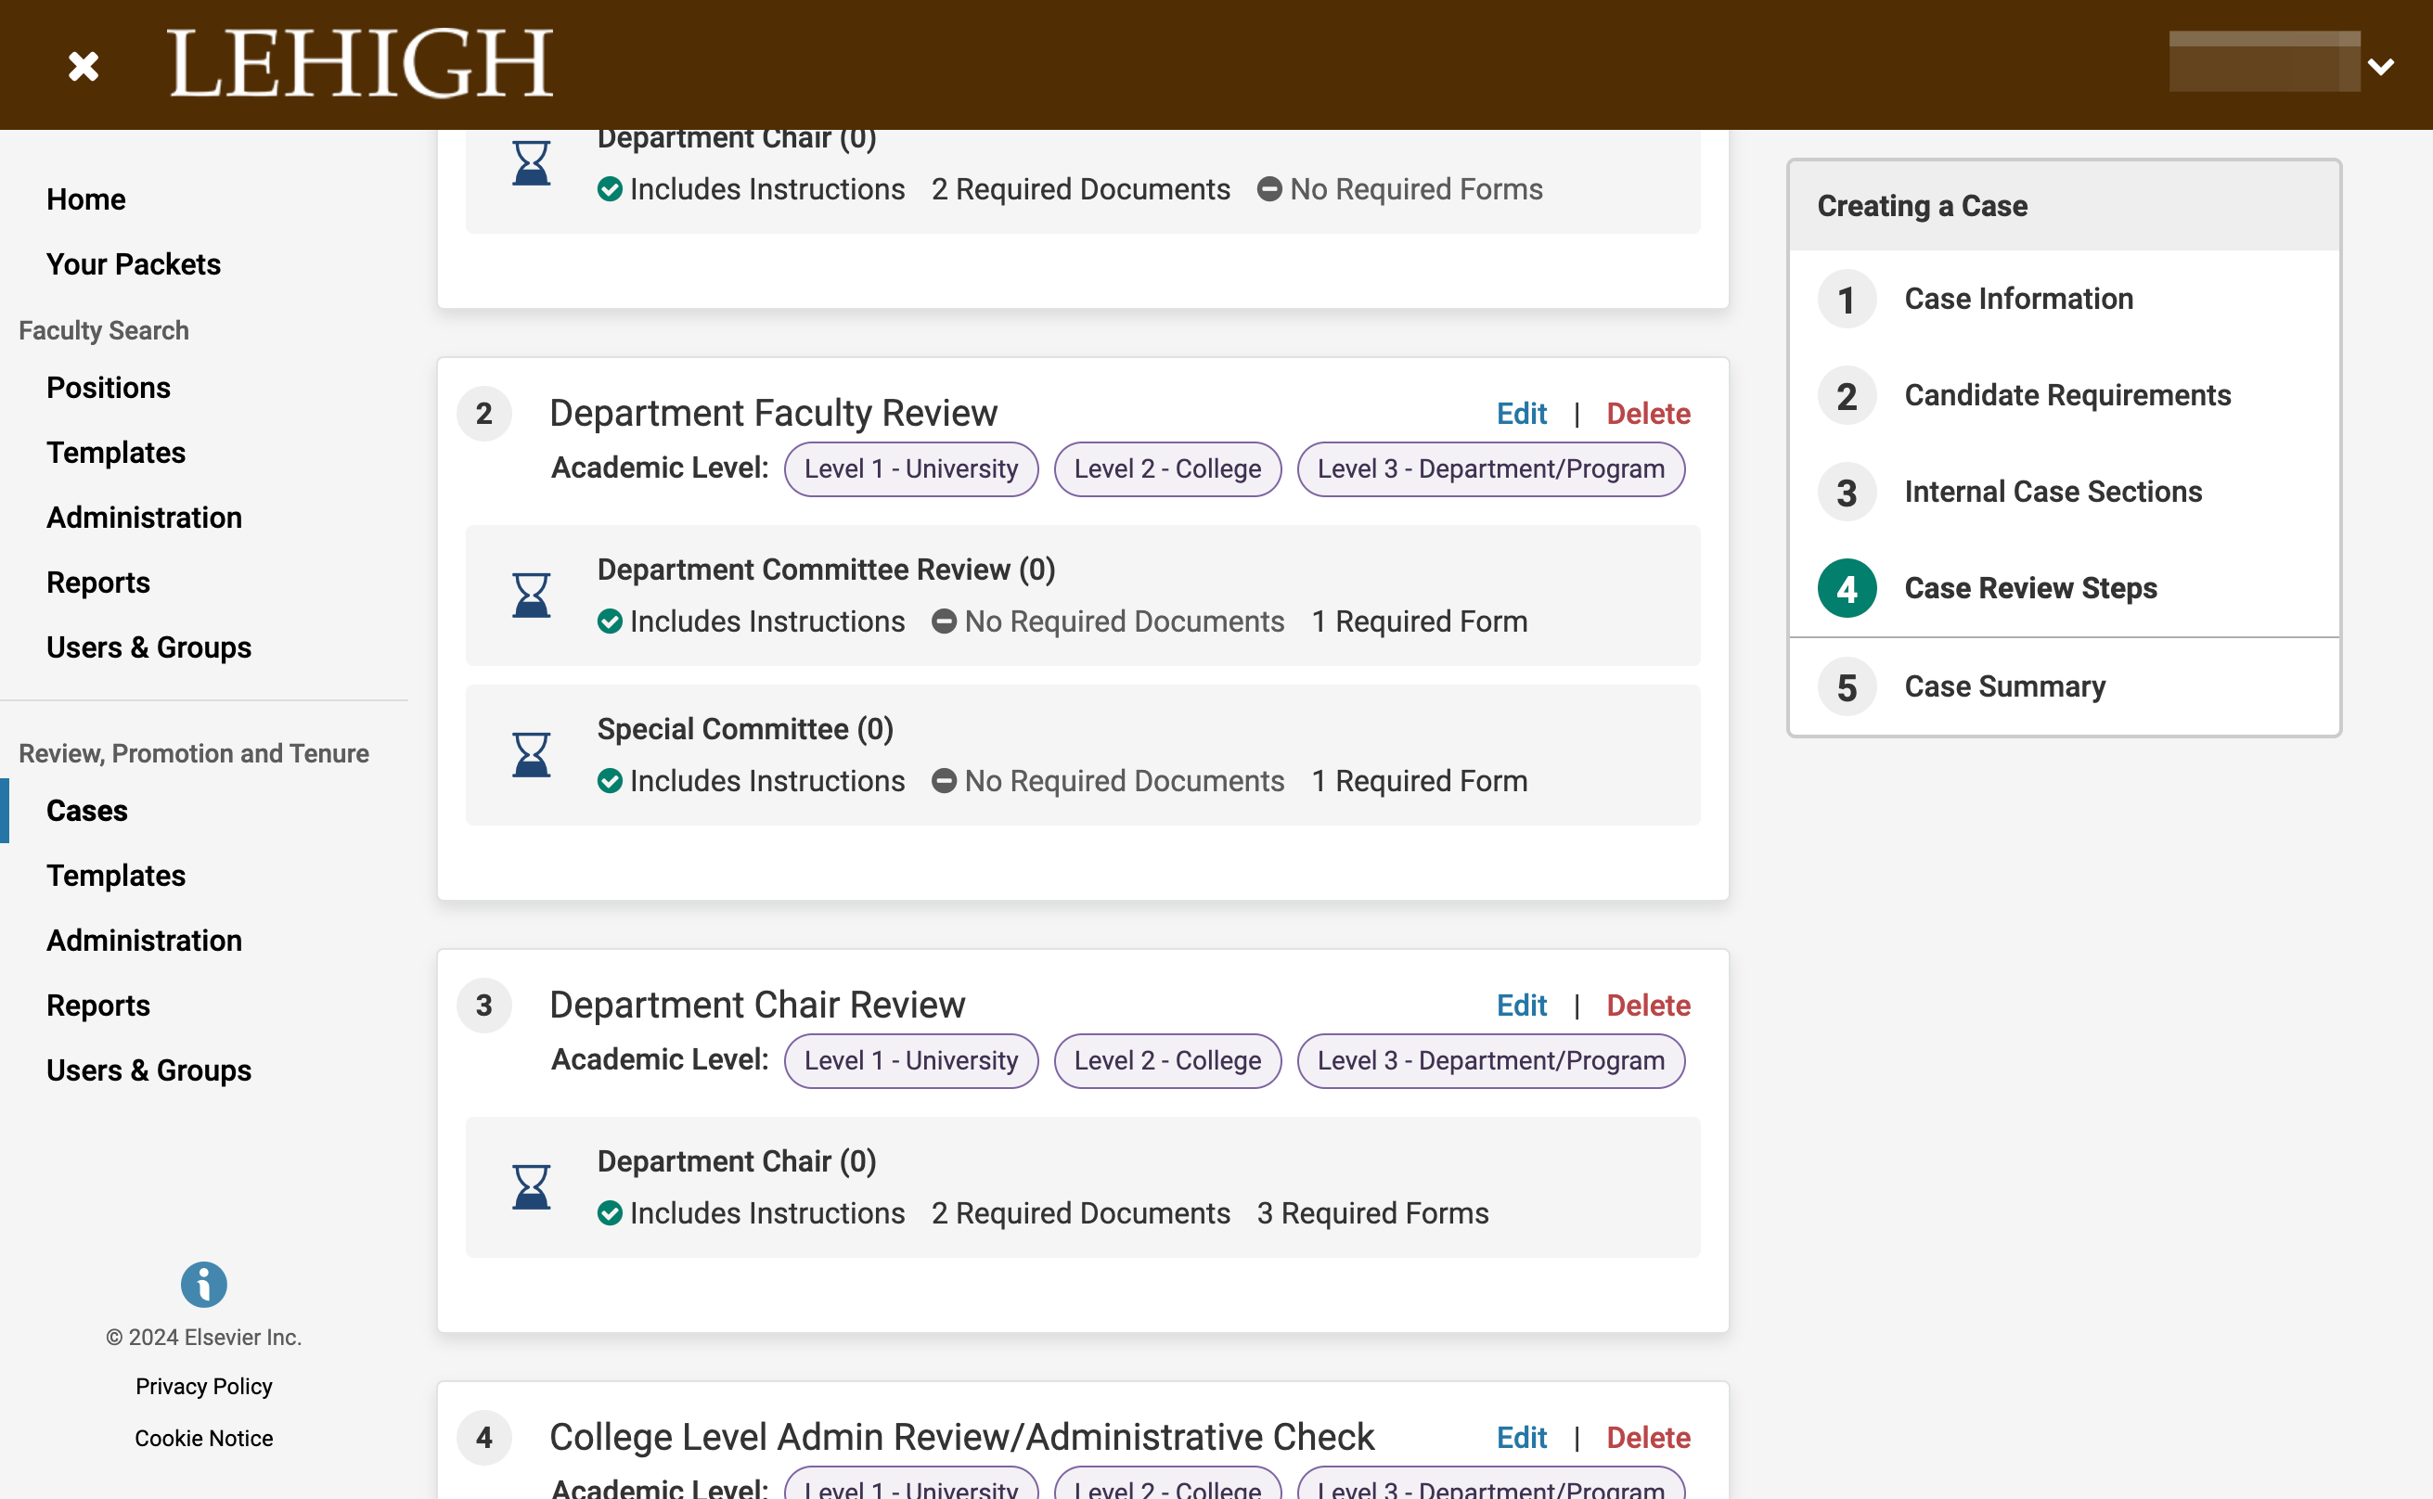Select Level 3 - Department/Program tag in Faculty Review

coord(1490,469)
